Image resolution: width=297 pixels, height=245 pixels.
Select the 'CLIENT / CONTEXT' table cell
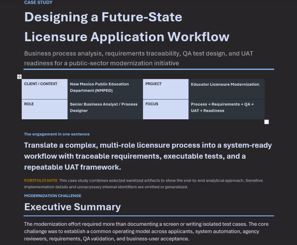pos(45,89)
